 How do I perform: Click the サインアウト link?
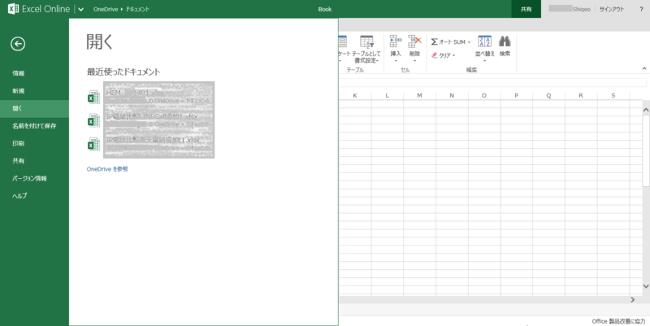point(612,9)
